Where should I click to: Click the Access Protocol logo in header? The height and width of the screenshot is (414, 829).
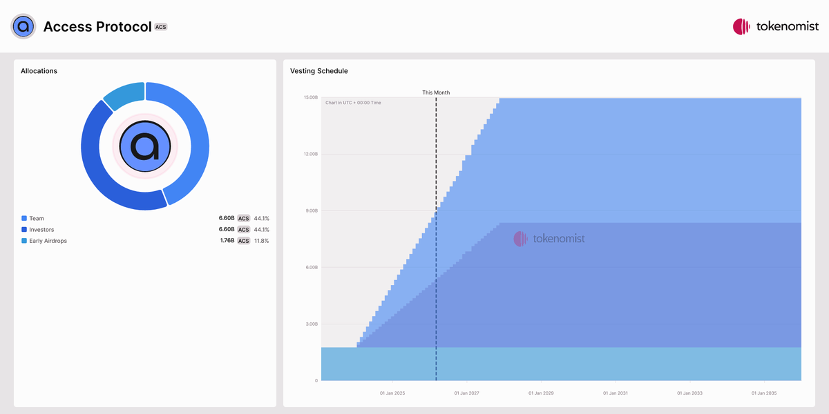point(23,27)
